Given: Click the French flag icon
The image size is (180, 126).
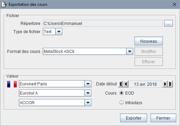Looking at the screenshot, I should tap(12, 84).
